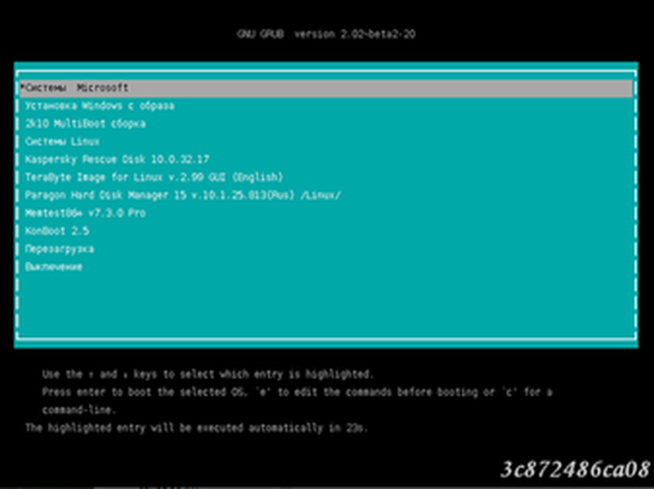654x489 pixels.
Task: Click the 'Press enter to boot' instruction line
Action: pyautogui.click(x=297, y=393)
